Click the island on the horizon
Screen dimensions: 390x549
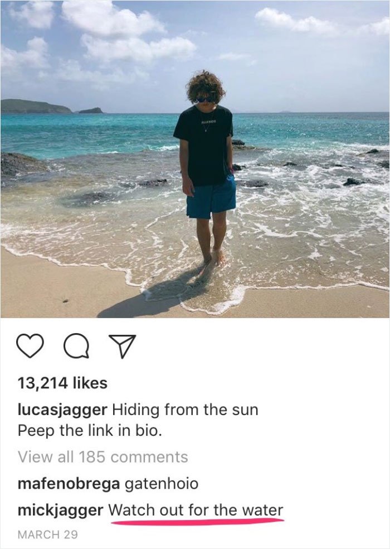(x=91, y=110)
